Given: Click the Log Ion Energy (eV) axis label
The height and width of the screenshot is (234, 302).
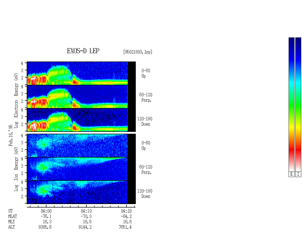Looking at the screenshot, I should pyautogui.click(x=16, y=169).
